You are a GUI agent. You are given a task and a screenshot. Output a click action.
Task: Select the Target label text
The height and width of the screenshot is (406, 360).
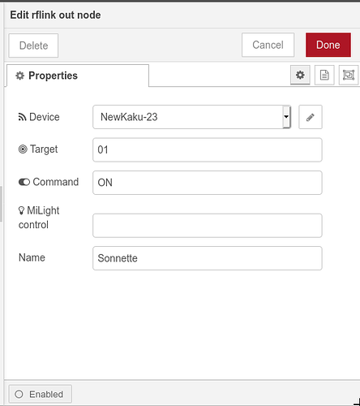pyautogui.click(x=44, y=149)
